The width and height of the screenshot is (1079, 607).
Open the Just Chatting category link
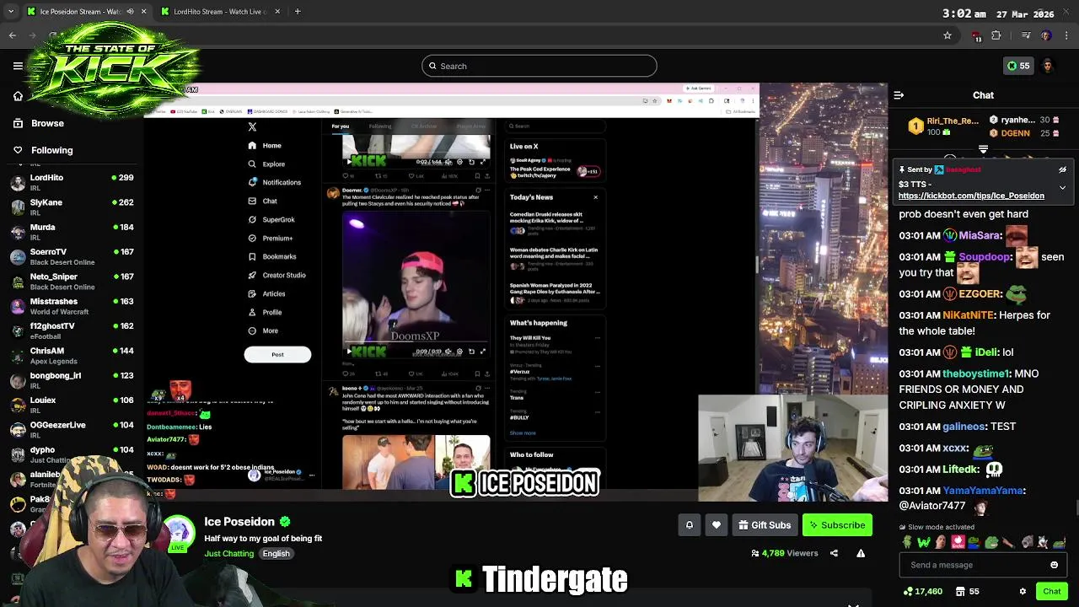228,554
